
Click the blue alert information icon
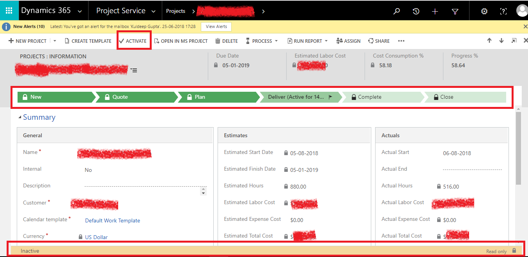(x=6, y=26)
